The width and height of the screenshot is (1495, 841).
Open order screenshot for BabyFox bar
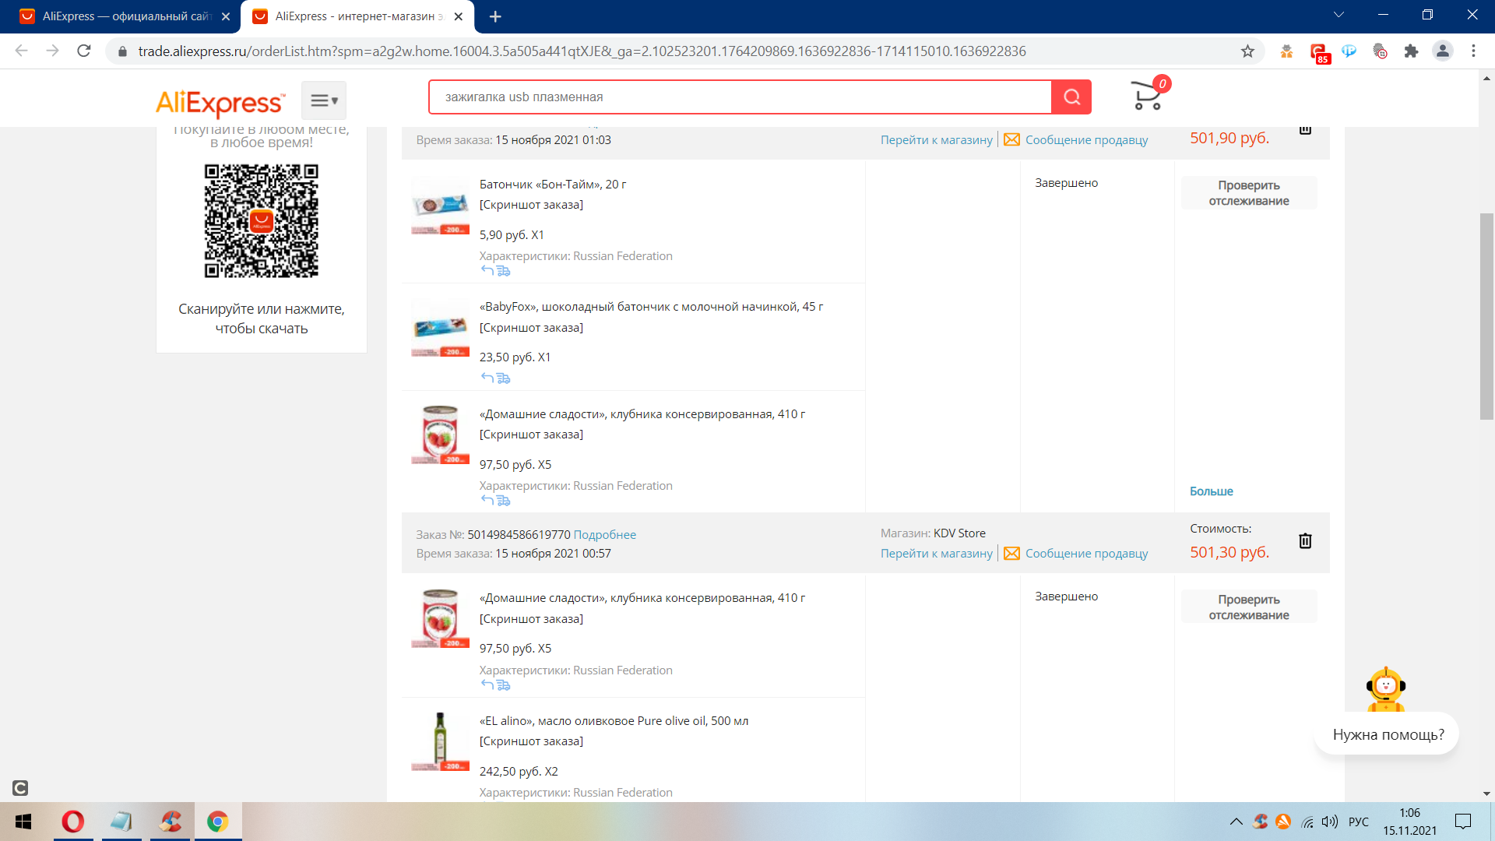point(531,328)
